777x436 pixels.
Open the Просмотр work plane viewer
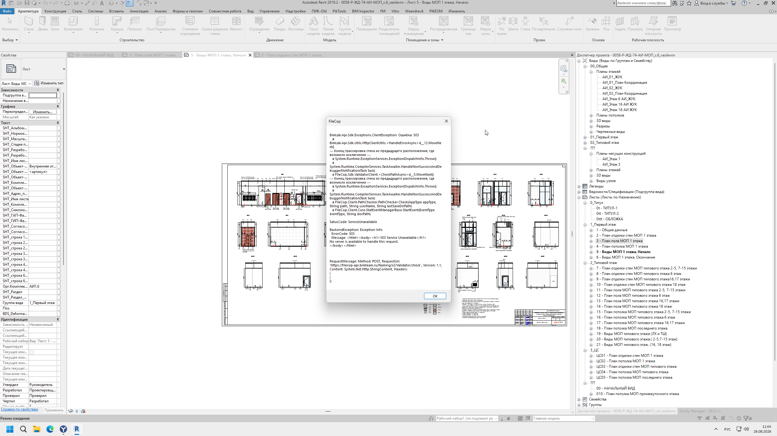tap(672, 24)
